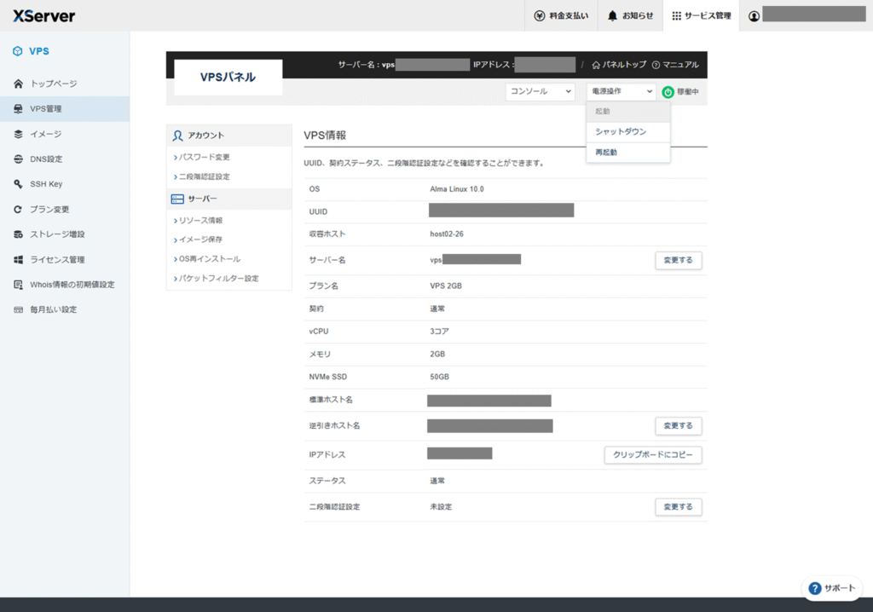Click the key icon beside SSH Key

pos(18,184)
